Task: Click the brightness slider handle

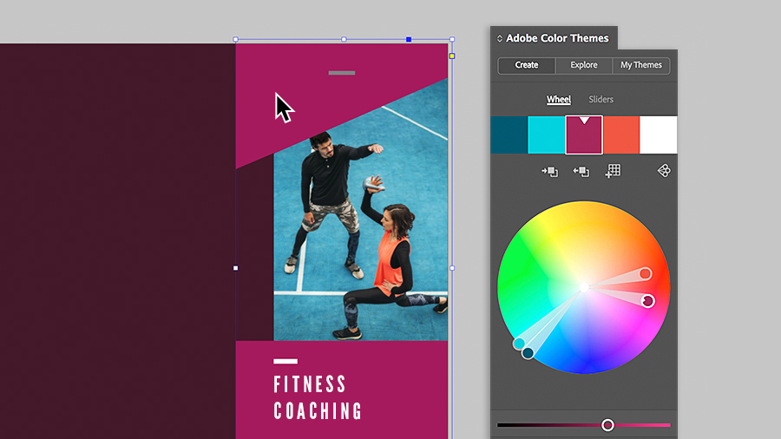Action: (x=607, y=425)
